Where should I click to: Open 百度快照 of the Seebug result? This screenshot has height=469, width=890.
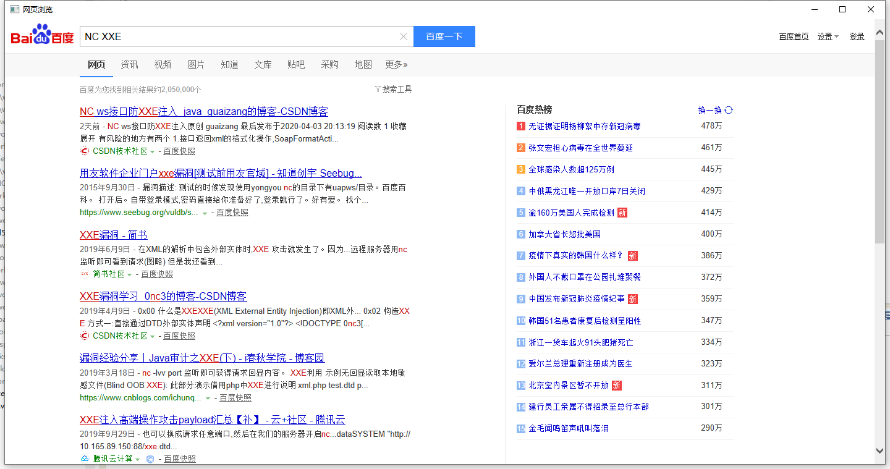tap(232, 213)
